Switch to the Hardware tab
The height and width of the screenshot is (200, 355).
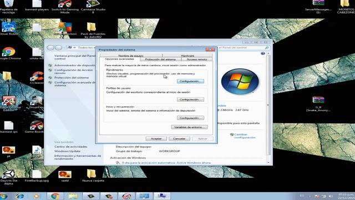[187, 56]
